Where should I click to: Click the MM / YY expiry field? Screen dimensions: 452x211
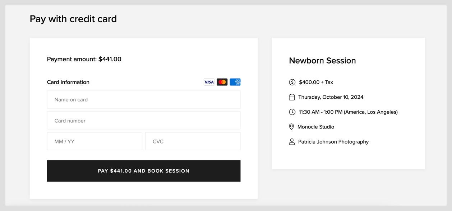pos(94,141)
